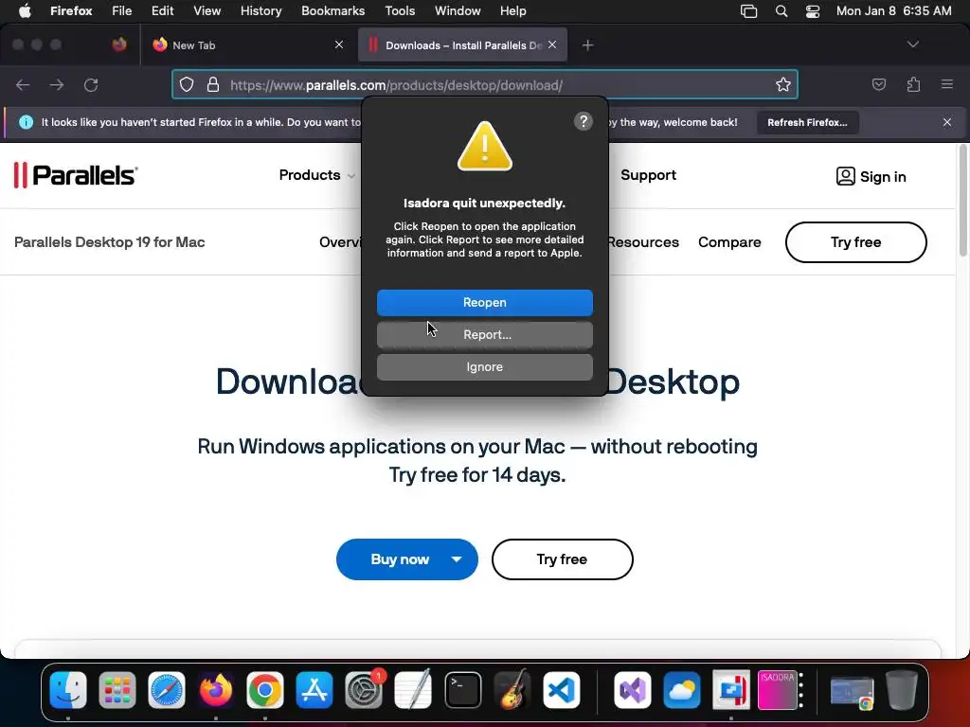Open the Bookmarks menu
Image resolution: width=970 pixels, height=727 pixels.
pyautogui.click(x=332, y=10)
